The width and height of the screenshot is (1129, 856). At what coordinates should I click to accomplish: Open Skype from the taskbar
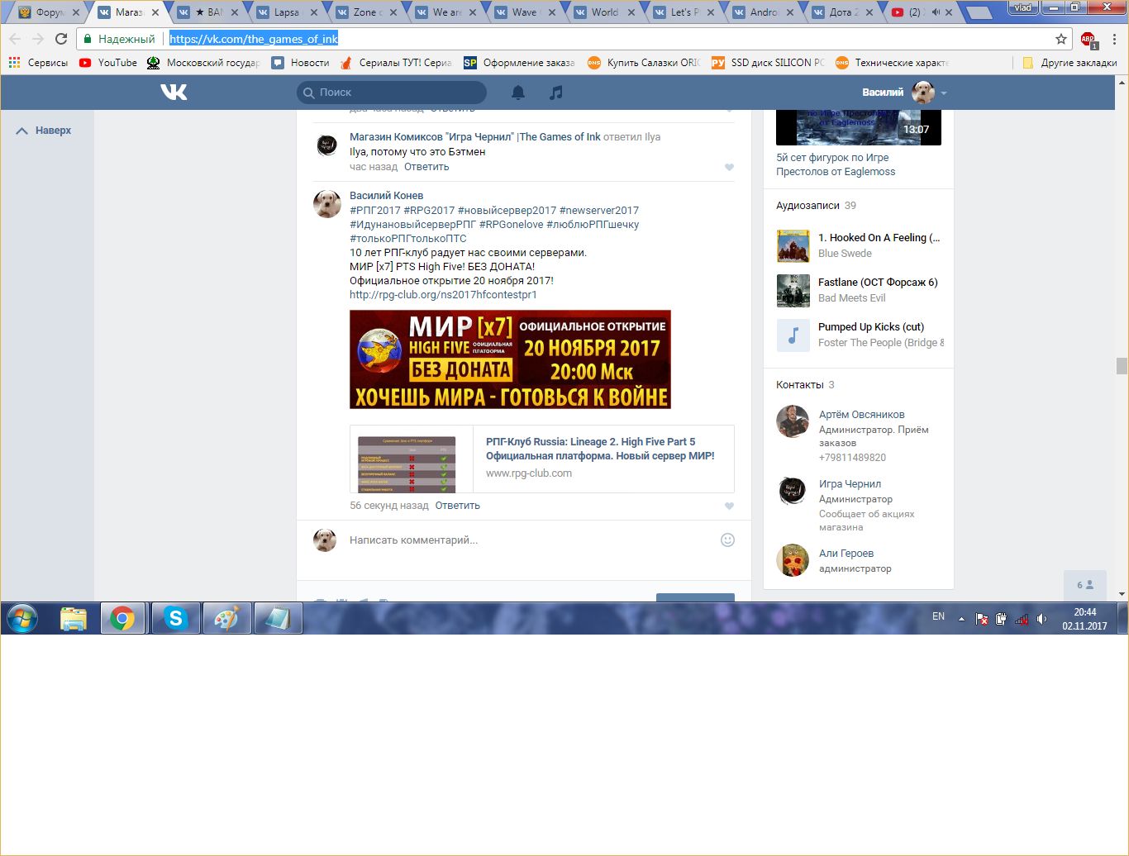pos(175,618)
